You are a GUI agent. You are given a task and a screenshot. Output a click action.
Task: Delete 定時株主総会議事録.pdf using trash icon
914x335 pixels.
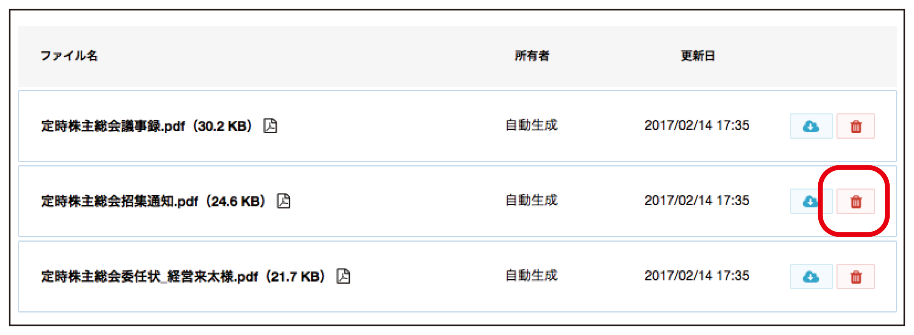(856, 126)
